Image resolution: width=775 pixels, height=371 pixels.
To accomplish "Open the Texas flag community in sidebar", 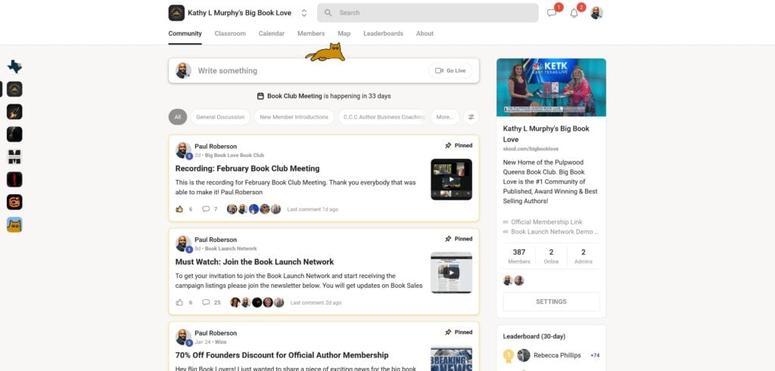I will click(14, 66).
